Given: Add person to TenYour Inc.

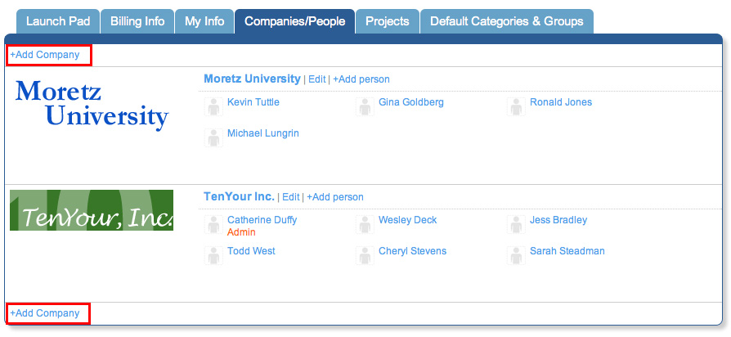Looking at the screenshot, I should point(335,197).
